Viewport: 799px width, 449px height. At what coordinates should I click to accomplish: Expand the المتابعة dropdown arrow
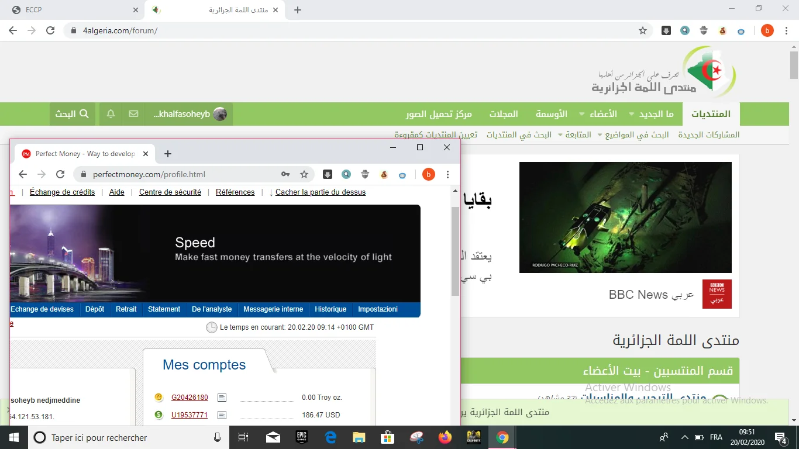(561, 135)
